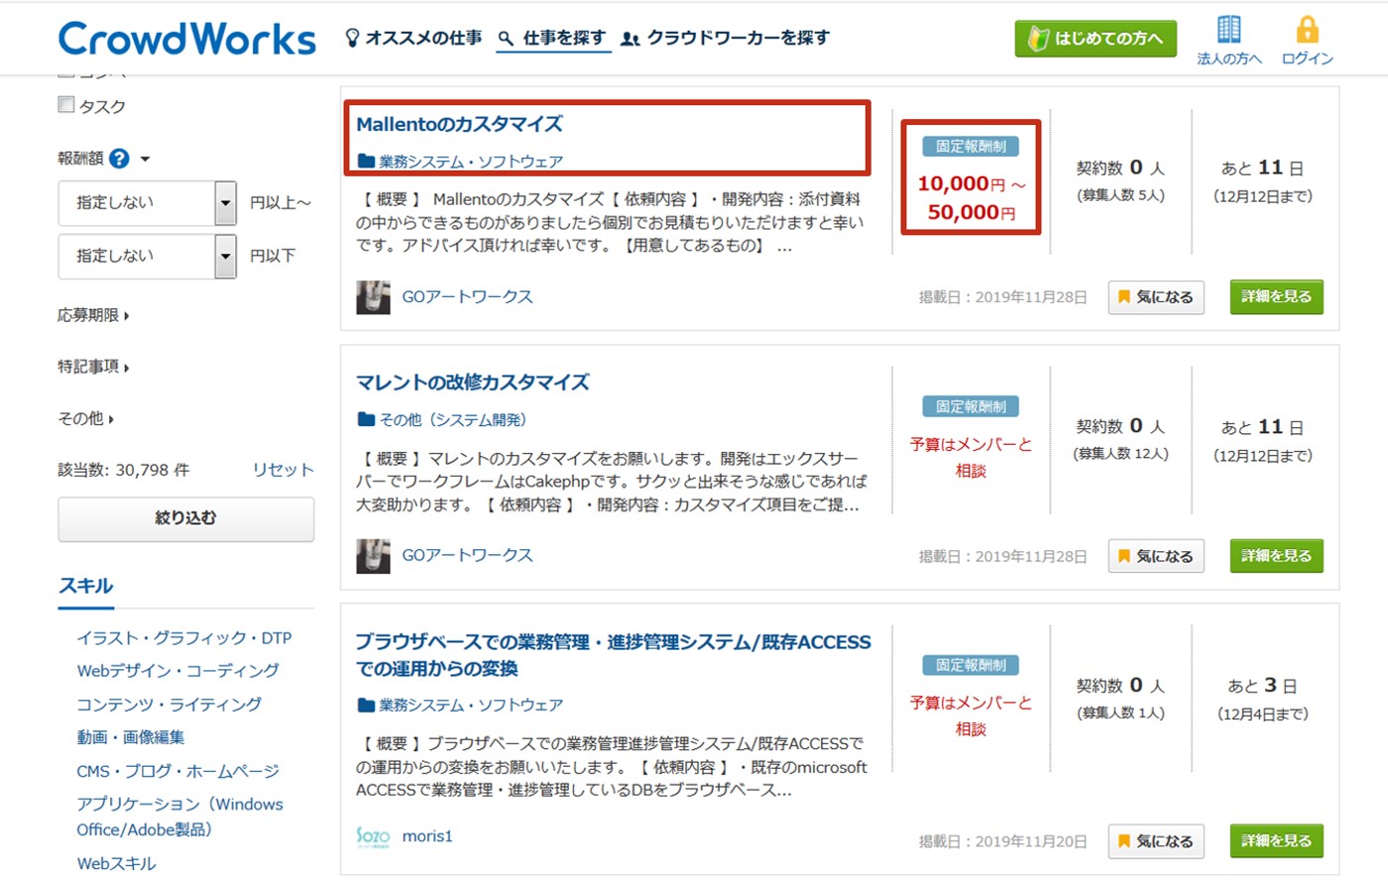Click 気になる in the マレントの改修カスタマイズ card
1388x883 pixels.
point(1156,556)
